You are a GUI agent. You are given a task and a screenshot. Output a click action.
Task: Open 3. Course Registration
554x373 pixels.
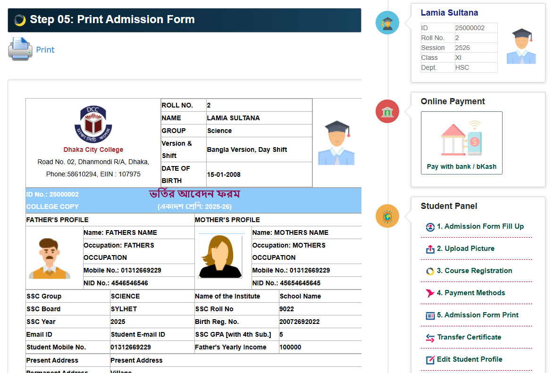point(474,271)
